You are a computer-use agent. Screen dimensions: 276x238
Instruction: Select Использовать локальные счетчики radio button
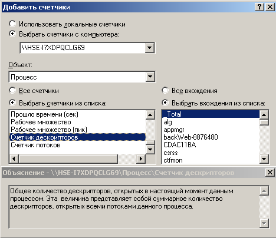point(12,24)
